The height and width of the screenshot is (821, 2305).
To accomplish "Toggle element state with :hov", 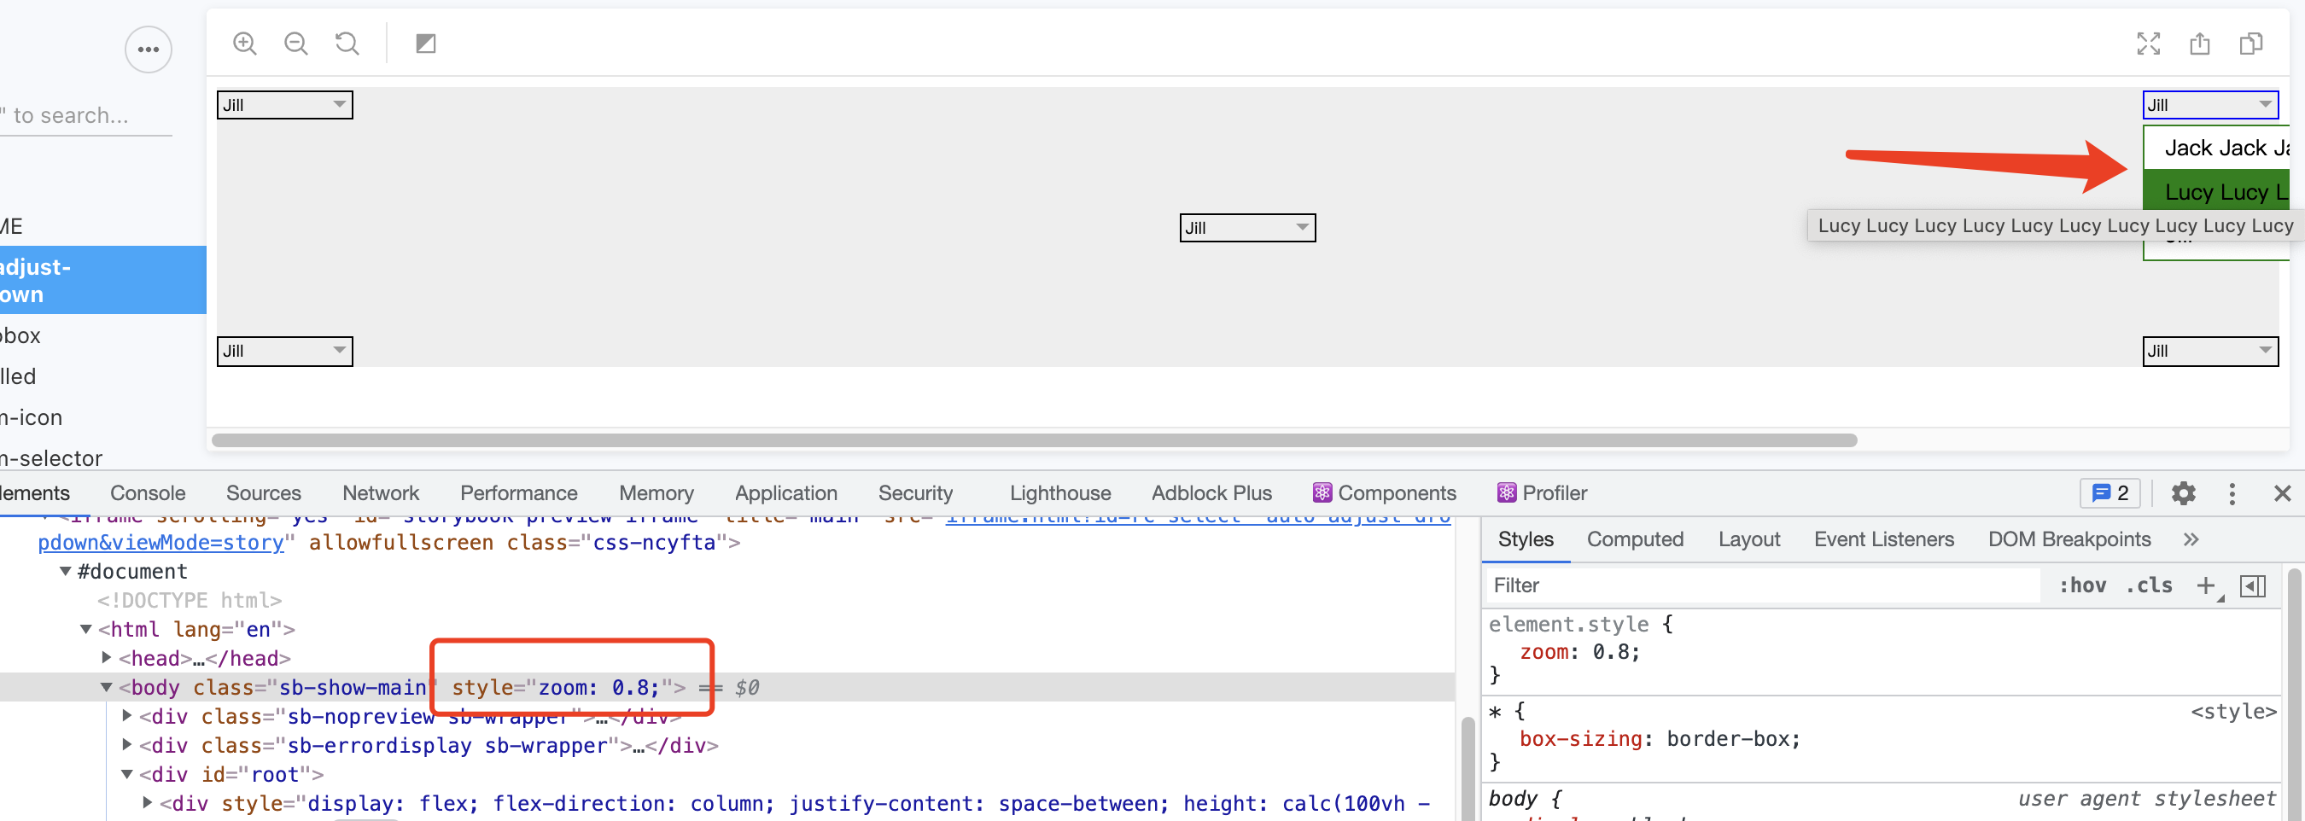I will (x=2083, y=585).
